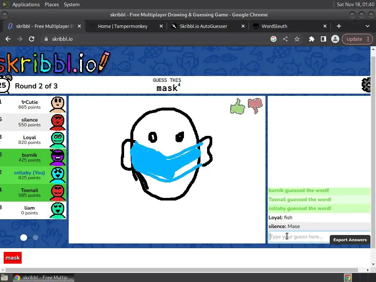This screenshot has height=282, width=376.
Task: Click the Google icon in address bar
Action: [x=273, y=39]
